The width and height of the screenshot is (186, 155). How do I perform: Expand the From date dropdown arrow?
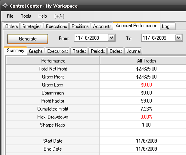tap(111, 38)
